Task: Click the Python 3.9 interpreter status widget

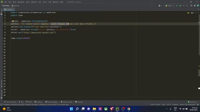Action: click(187, 105)
